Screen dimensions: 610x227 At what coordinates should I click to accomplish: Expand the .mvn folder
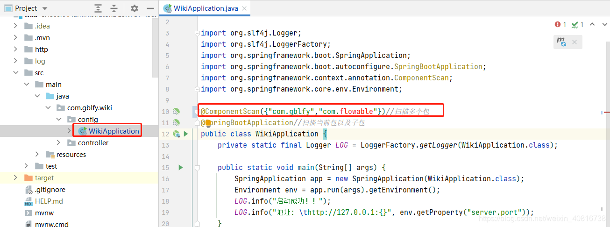tap(15, 38)
